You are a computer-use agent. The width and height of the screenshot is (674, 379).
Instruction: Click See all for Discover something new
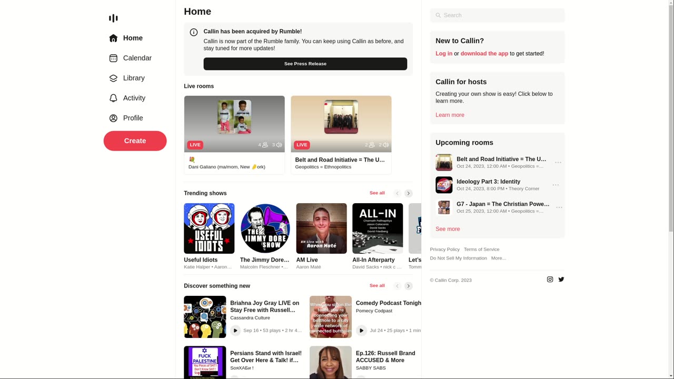[x=377, y=286]
